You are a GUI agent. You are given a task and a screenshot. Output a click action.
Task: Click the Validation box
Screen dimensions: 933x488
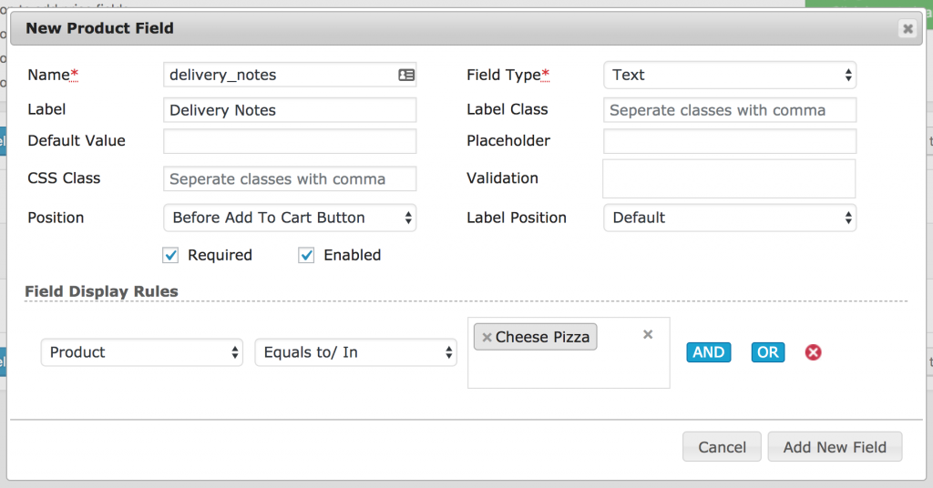pos(729,178)
